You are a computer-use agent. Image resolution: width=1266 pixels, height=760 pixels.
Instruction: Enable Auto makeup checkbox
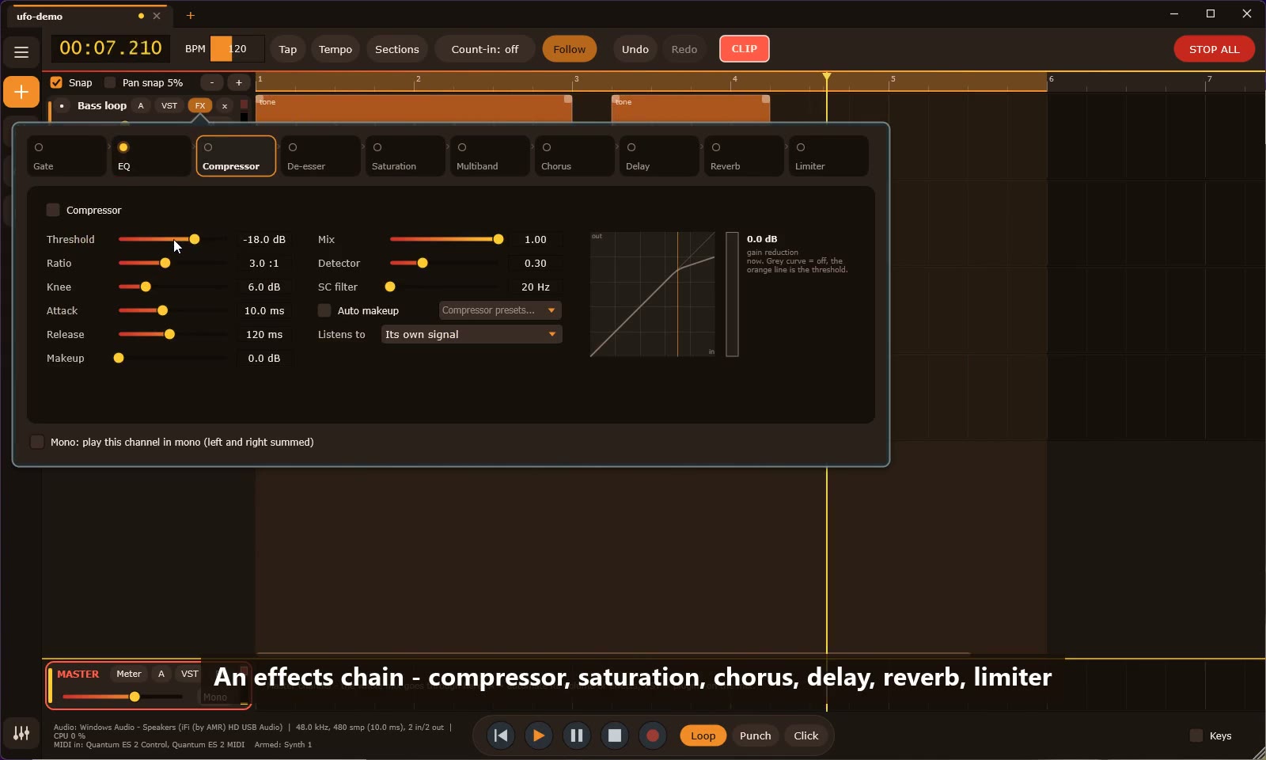tap(324, 310)
